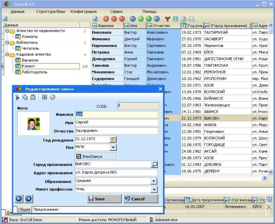Viewport: 275px width, 224px height.
Task: Click the gray undo icon in dialog
Action: pyautogui.click(x=52, y=97)
